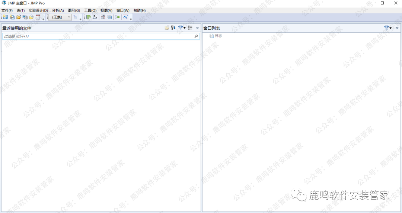The width and height of the screenshot is (402, 213).
Task: Open the 分析(A) menu
Action: [x=58, y=10]
